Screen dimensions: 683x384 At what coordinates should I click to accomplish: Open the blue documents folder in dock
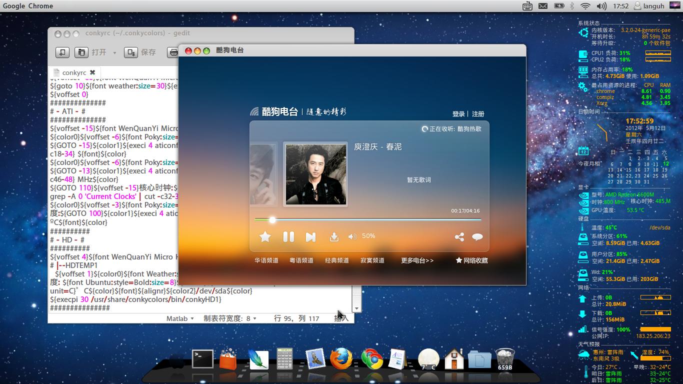(x=479, y=359)
